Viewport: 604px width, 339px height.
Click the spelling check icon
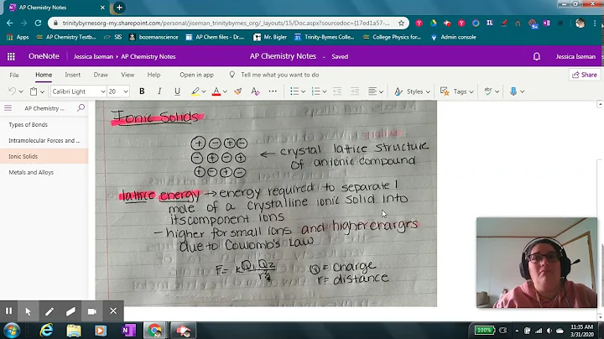point(488,91)
